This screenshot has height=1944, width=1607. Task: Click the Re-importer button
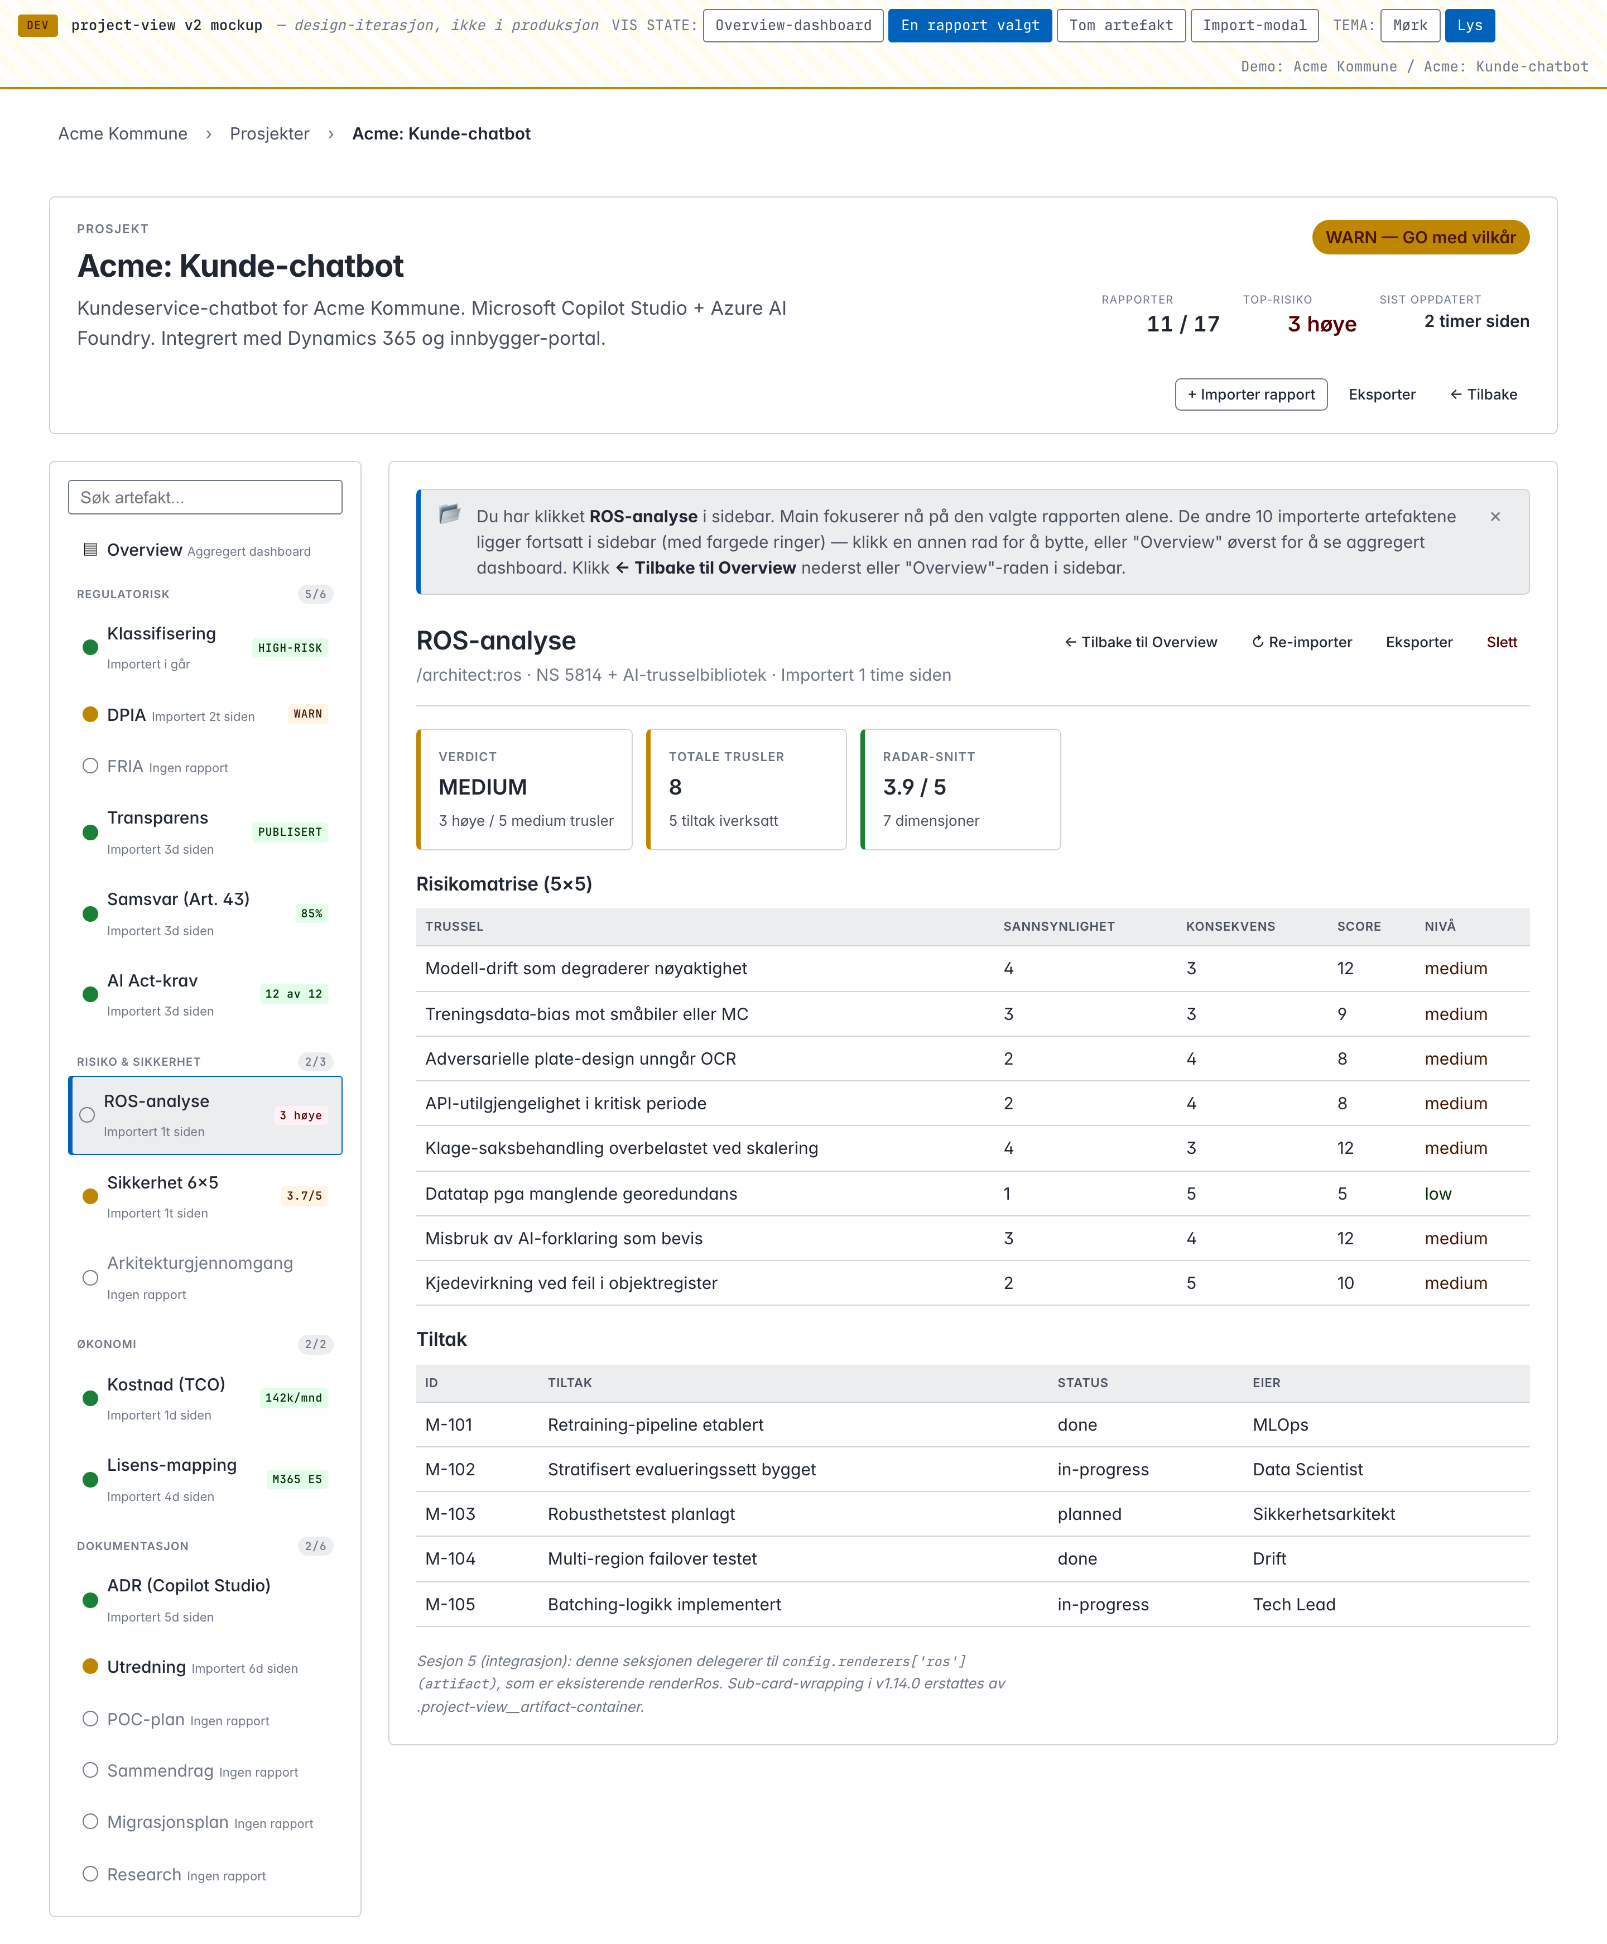coord(1302,642)
